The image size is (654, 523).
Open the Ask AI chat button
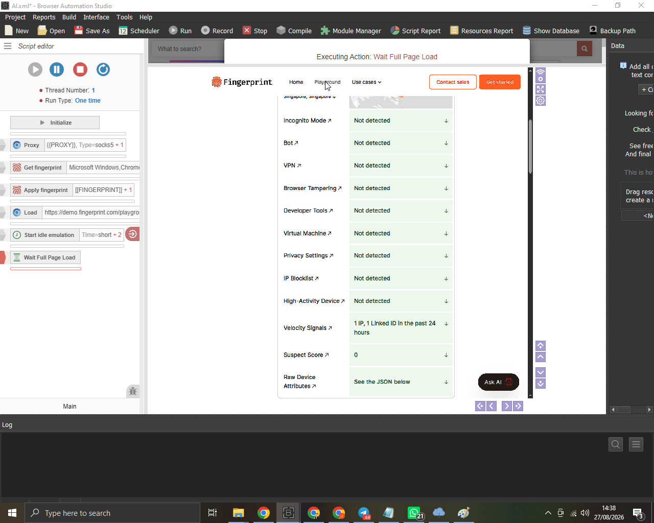[498, 382]
